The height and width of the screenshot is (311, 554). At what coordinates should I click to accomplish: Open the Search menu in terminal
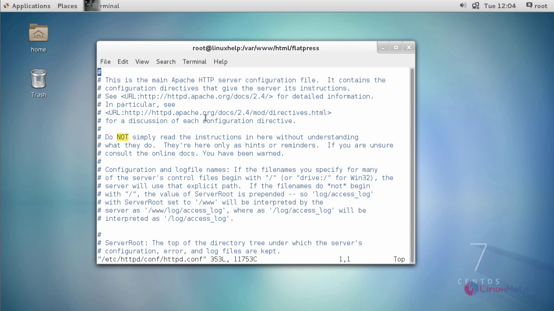(x=166, y=61)
